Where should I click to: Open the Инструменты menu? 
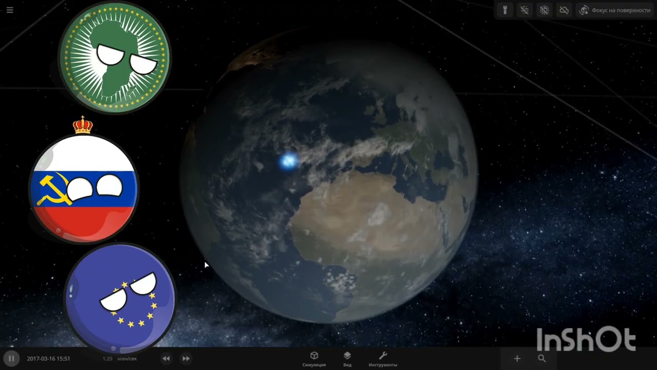point(382,359)
